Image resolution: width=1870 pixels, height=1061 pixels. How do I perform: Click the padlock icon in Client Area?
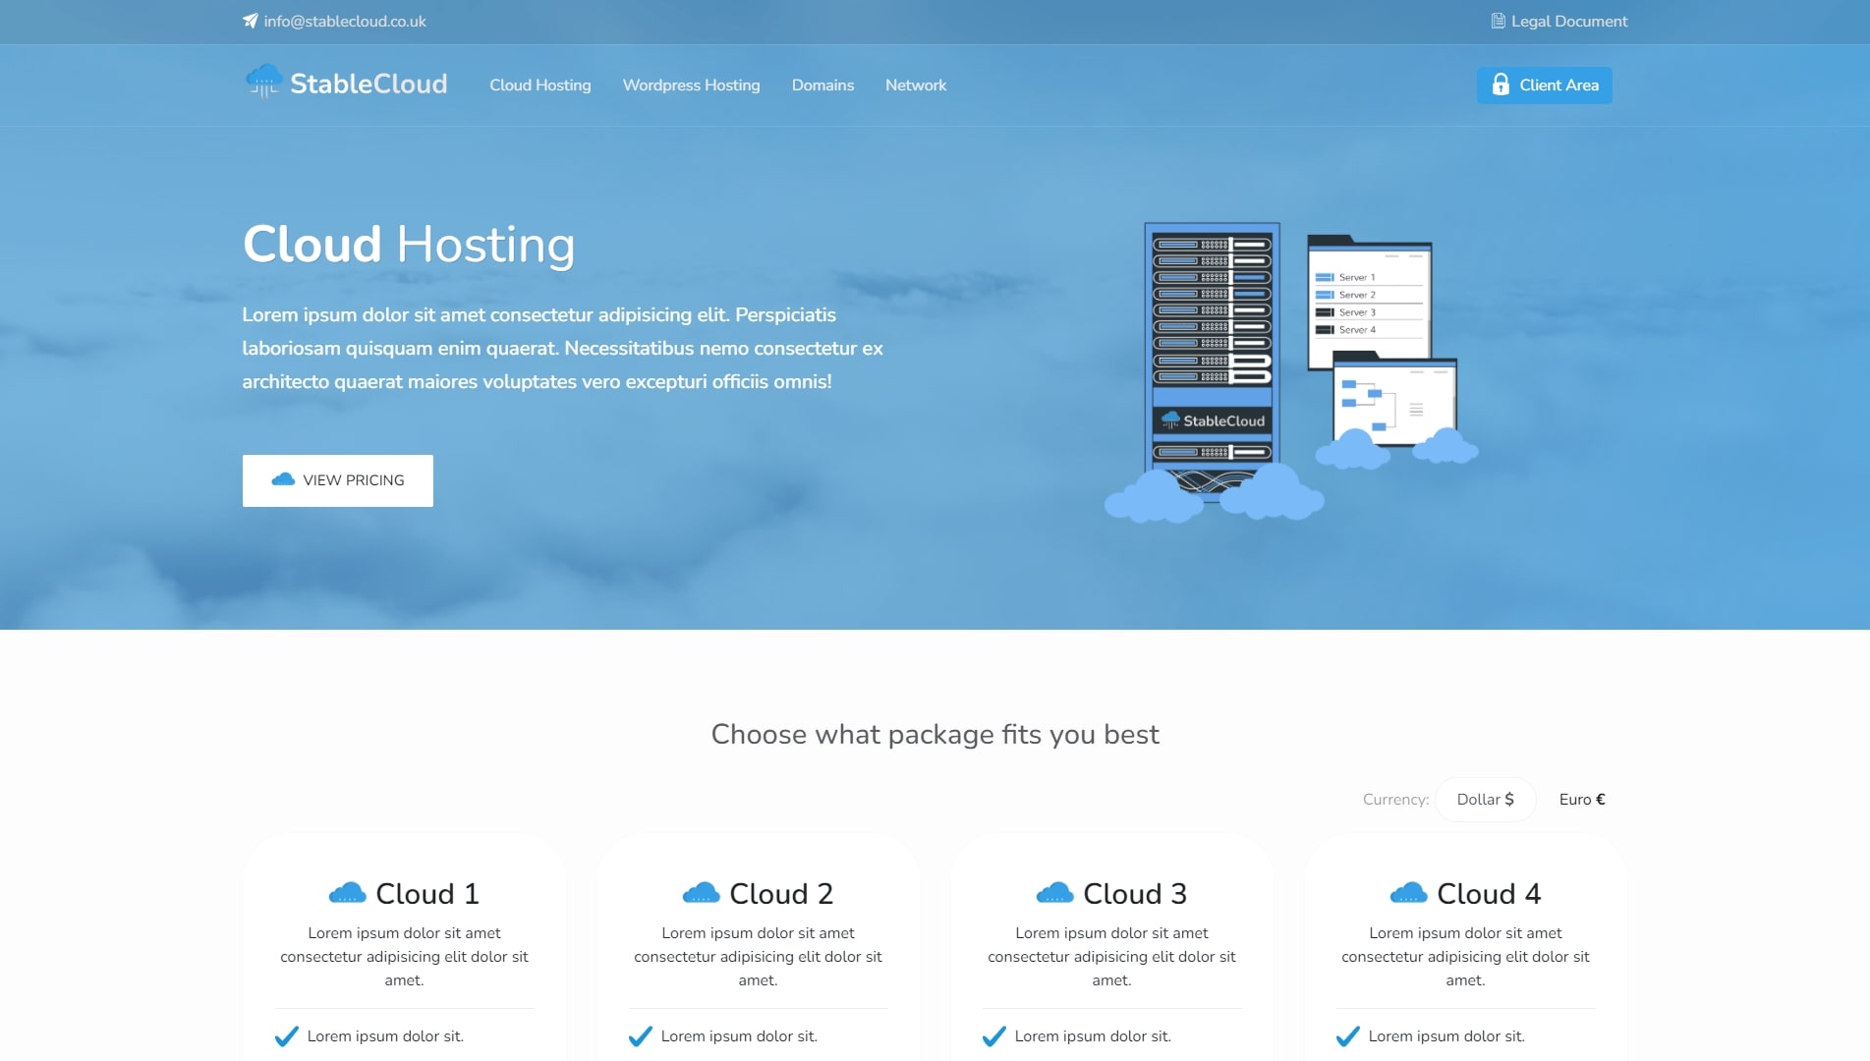[1500, 84]
